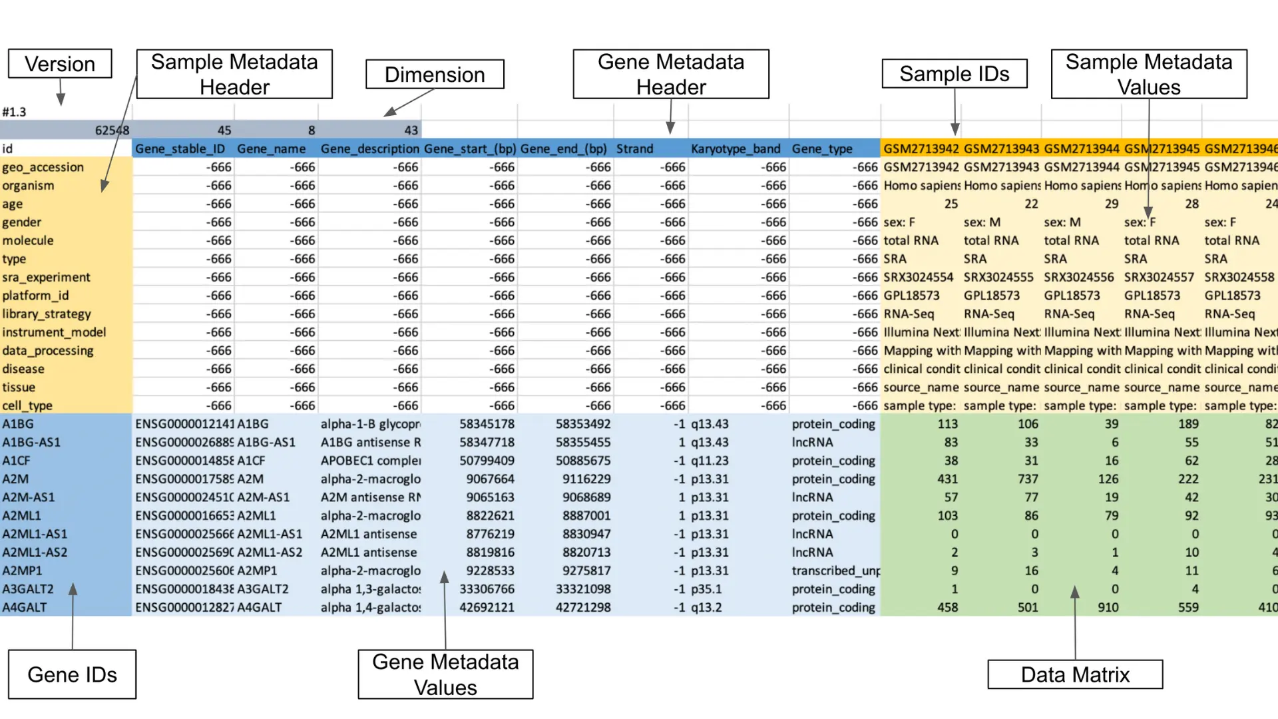Screen dimensions: 1278x719
Task: Select the organism row label
Action: [x=28, y=185]
